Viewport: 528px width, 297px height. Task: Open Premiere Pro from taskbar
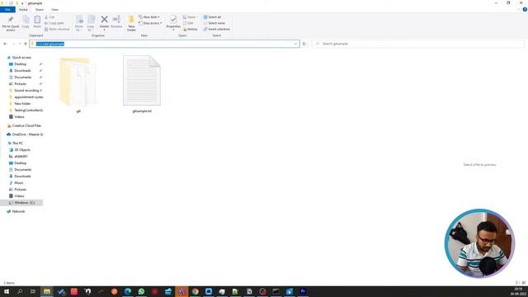[x=303, y=291]
